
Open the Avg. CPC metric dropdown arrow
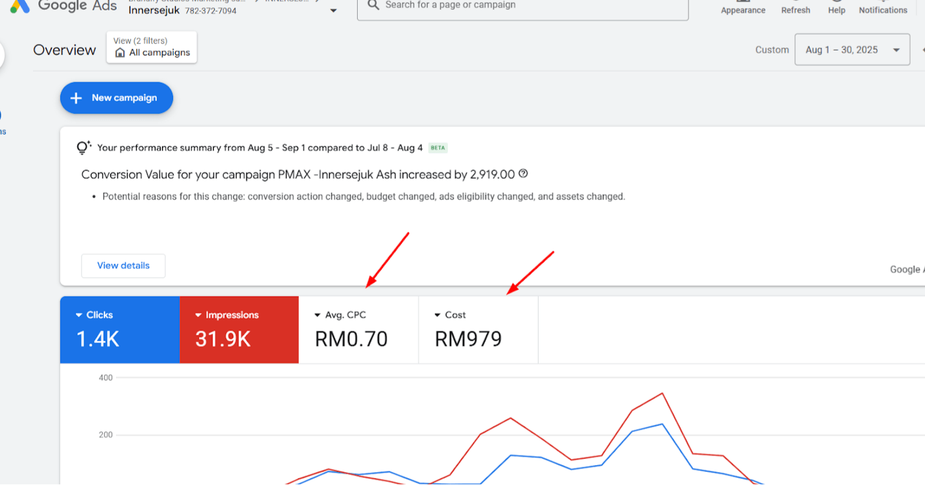pyautogui.click(x=318, y=315)
